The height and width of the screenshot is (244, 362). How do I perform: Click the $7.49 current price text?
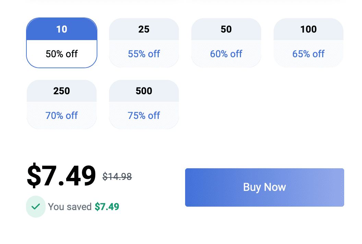[61, 175]
